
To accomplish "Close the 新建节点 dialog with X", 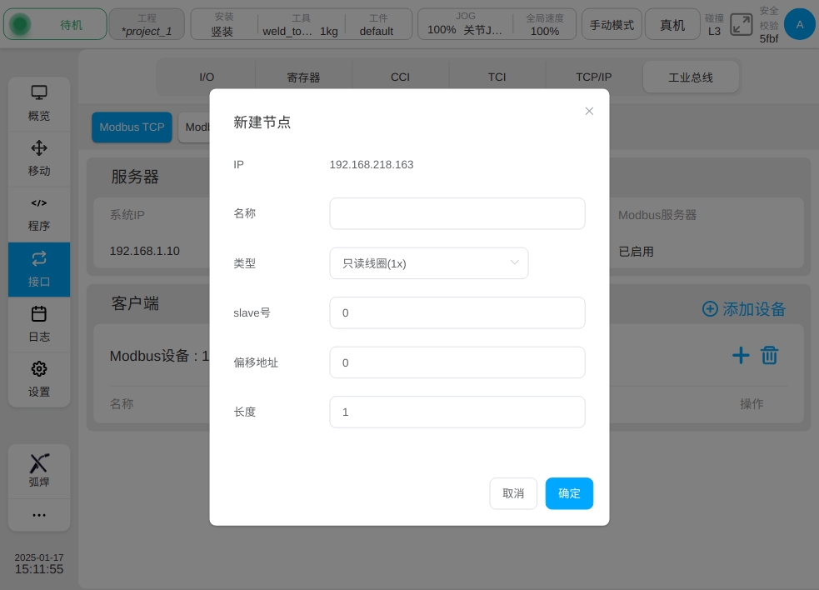I will point(589,111).
